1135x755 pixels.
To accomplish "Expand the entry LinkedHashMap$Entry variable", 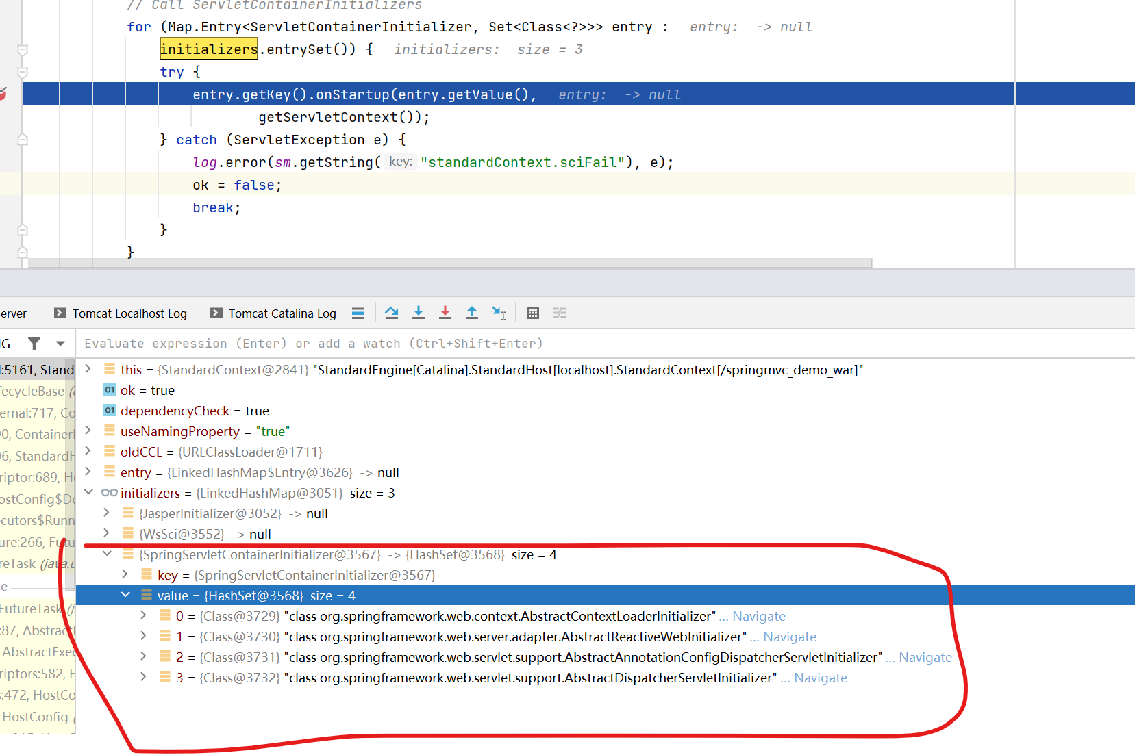I will pyautogui.click(x=88, y=472).
